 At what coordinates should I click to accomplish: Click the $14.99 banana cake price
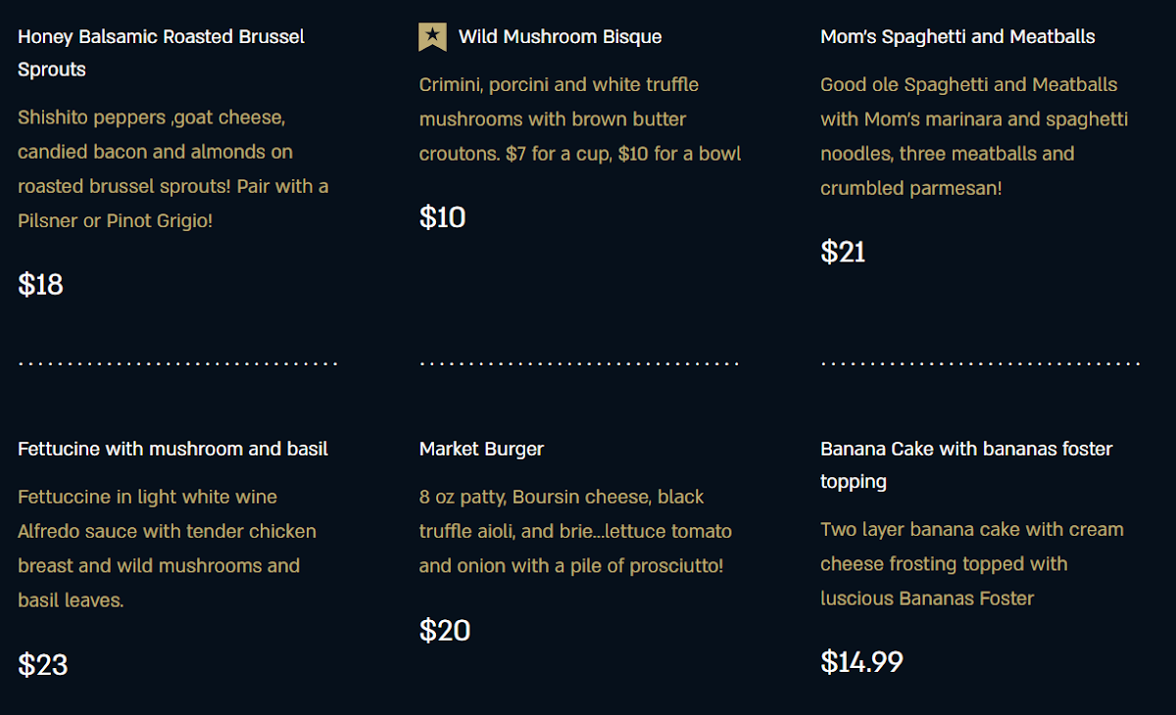click(861, 662)
